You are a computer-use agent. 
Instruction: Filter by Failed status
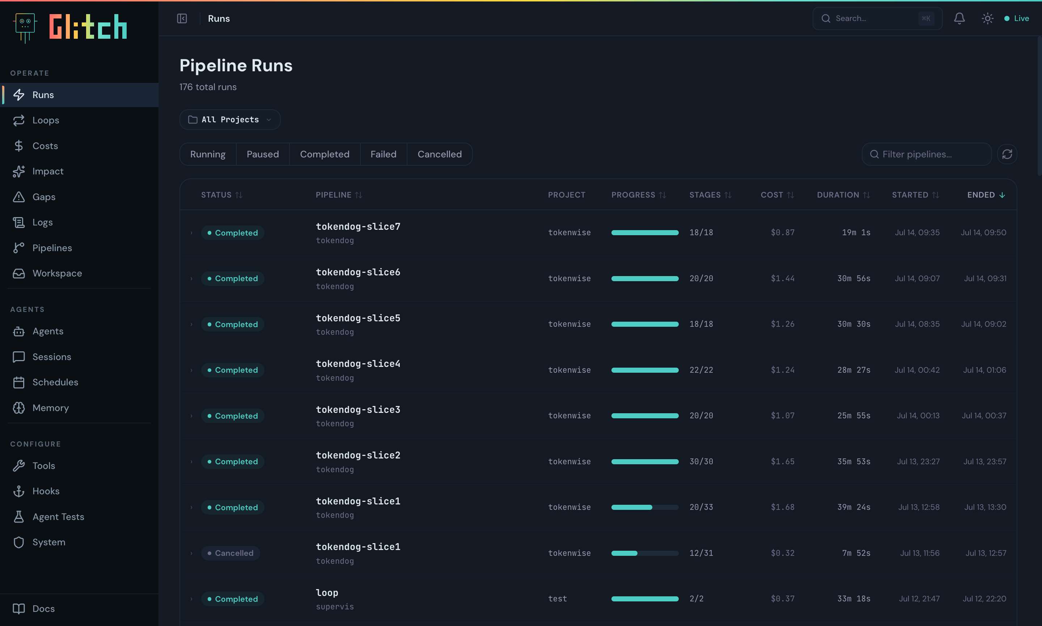(383, 155)
